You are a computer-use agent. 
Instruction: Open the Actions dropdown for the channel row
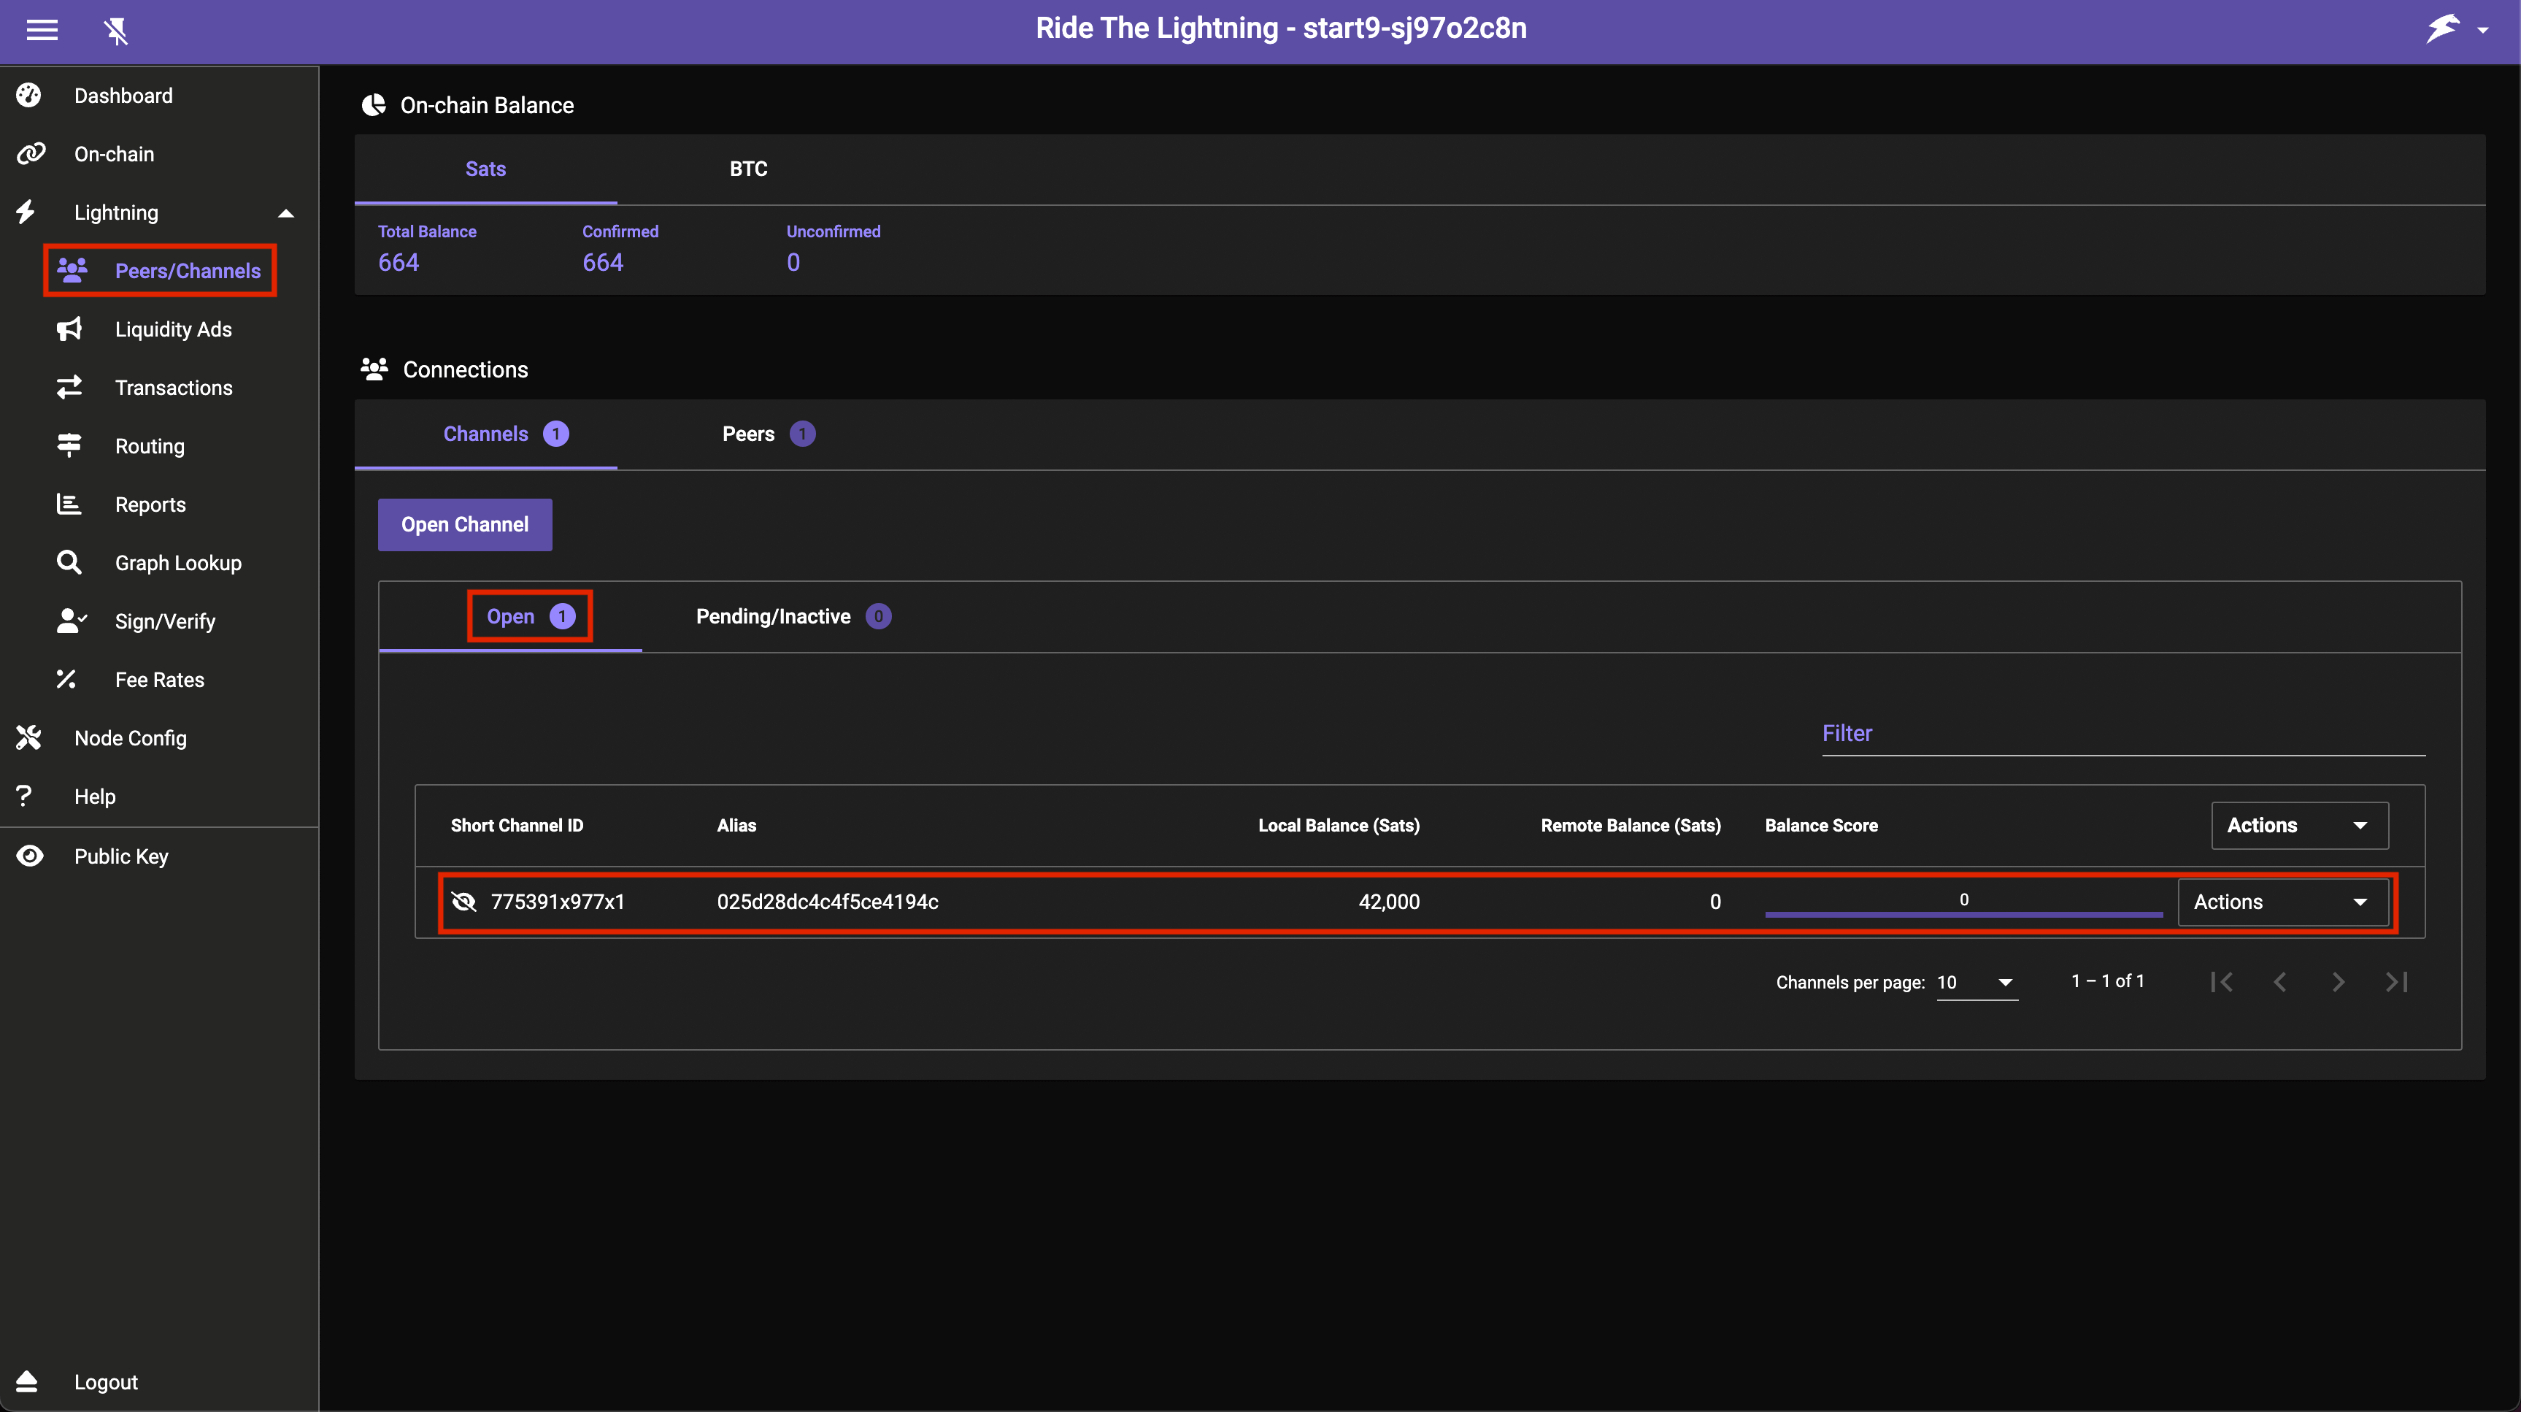[x=2285, y=902]
